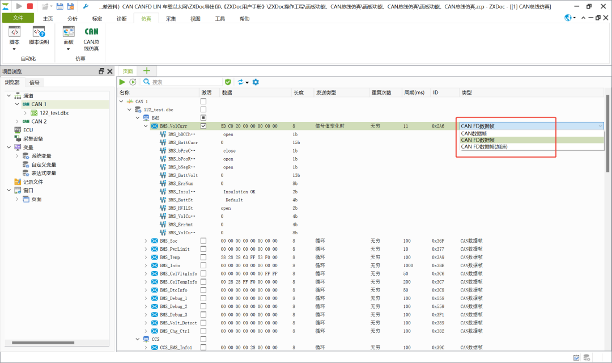This screenshot has width=612, height=363.
Task: Open the 面板 panel tool in the ribbon
Action: (x=69, y=38)
